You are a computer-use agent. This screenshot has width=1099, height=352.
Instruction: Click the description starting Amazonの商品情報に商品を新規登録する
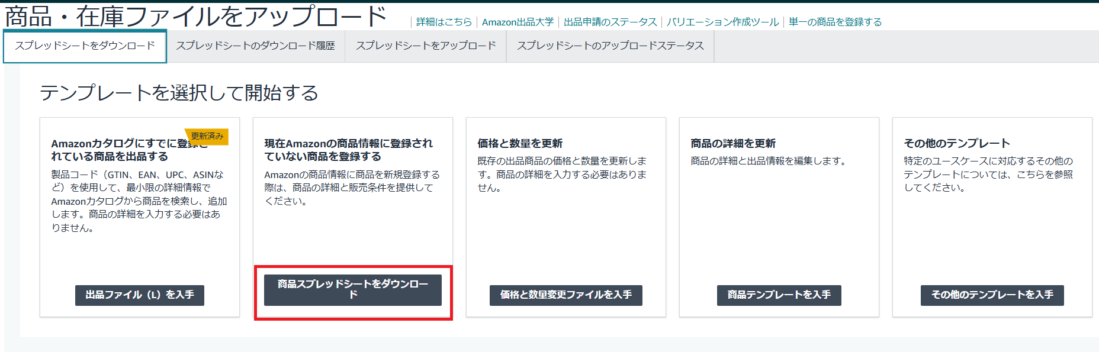[x=352, y=188]
